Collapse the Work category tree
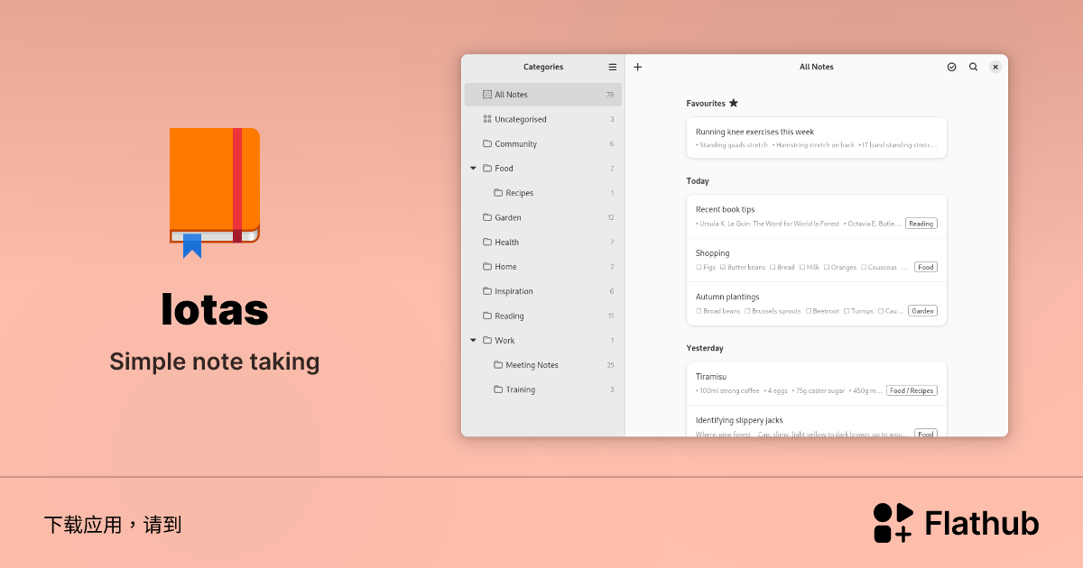 pos(473,341)
